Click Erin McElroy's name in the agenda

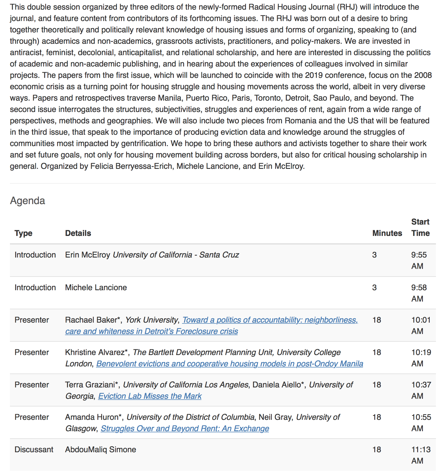(x=87, y=255)
